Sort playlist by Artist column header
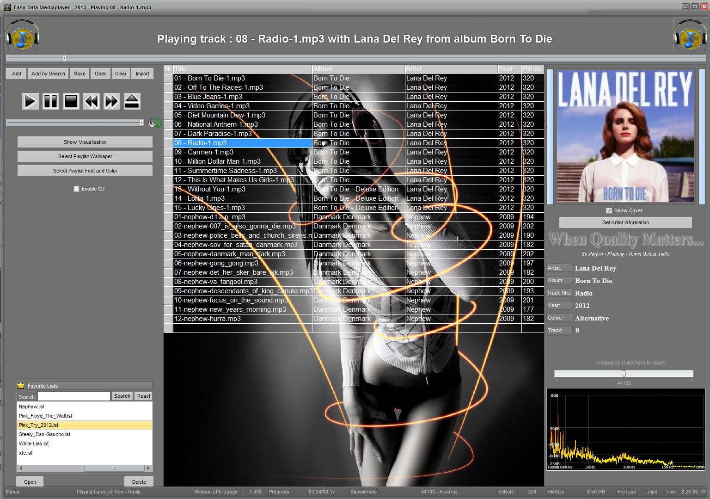The image size is (710, 499). (x=452, y=69)
